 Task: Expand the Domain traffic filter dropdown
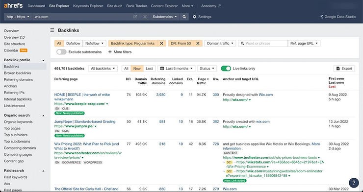tap(220, 44)
